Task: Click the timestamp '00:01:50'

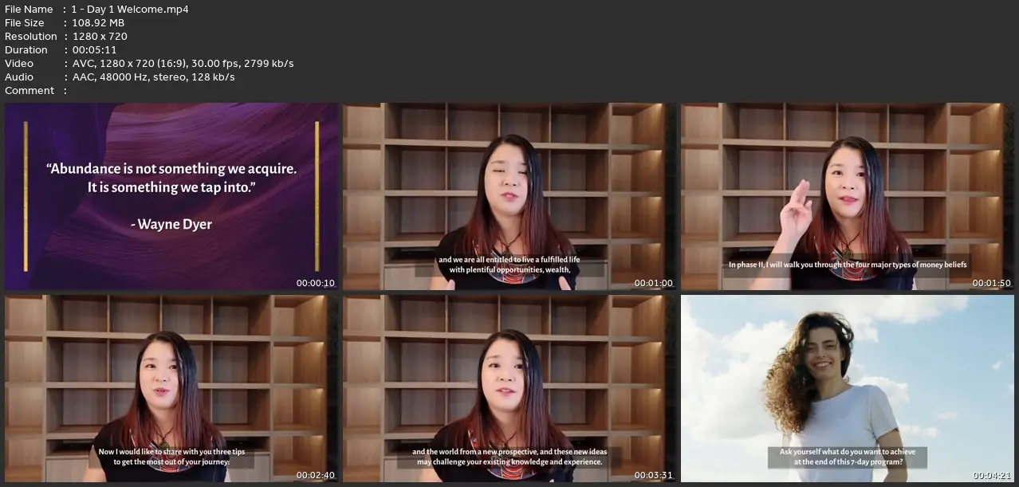Action: [992, 284]
